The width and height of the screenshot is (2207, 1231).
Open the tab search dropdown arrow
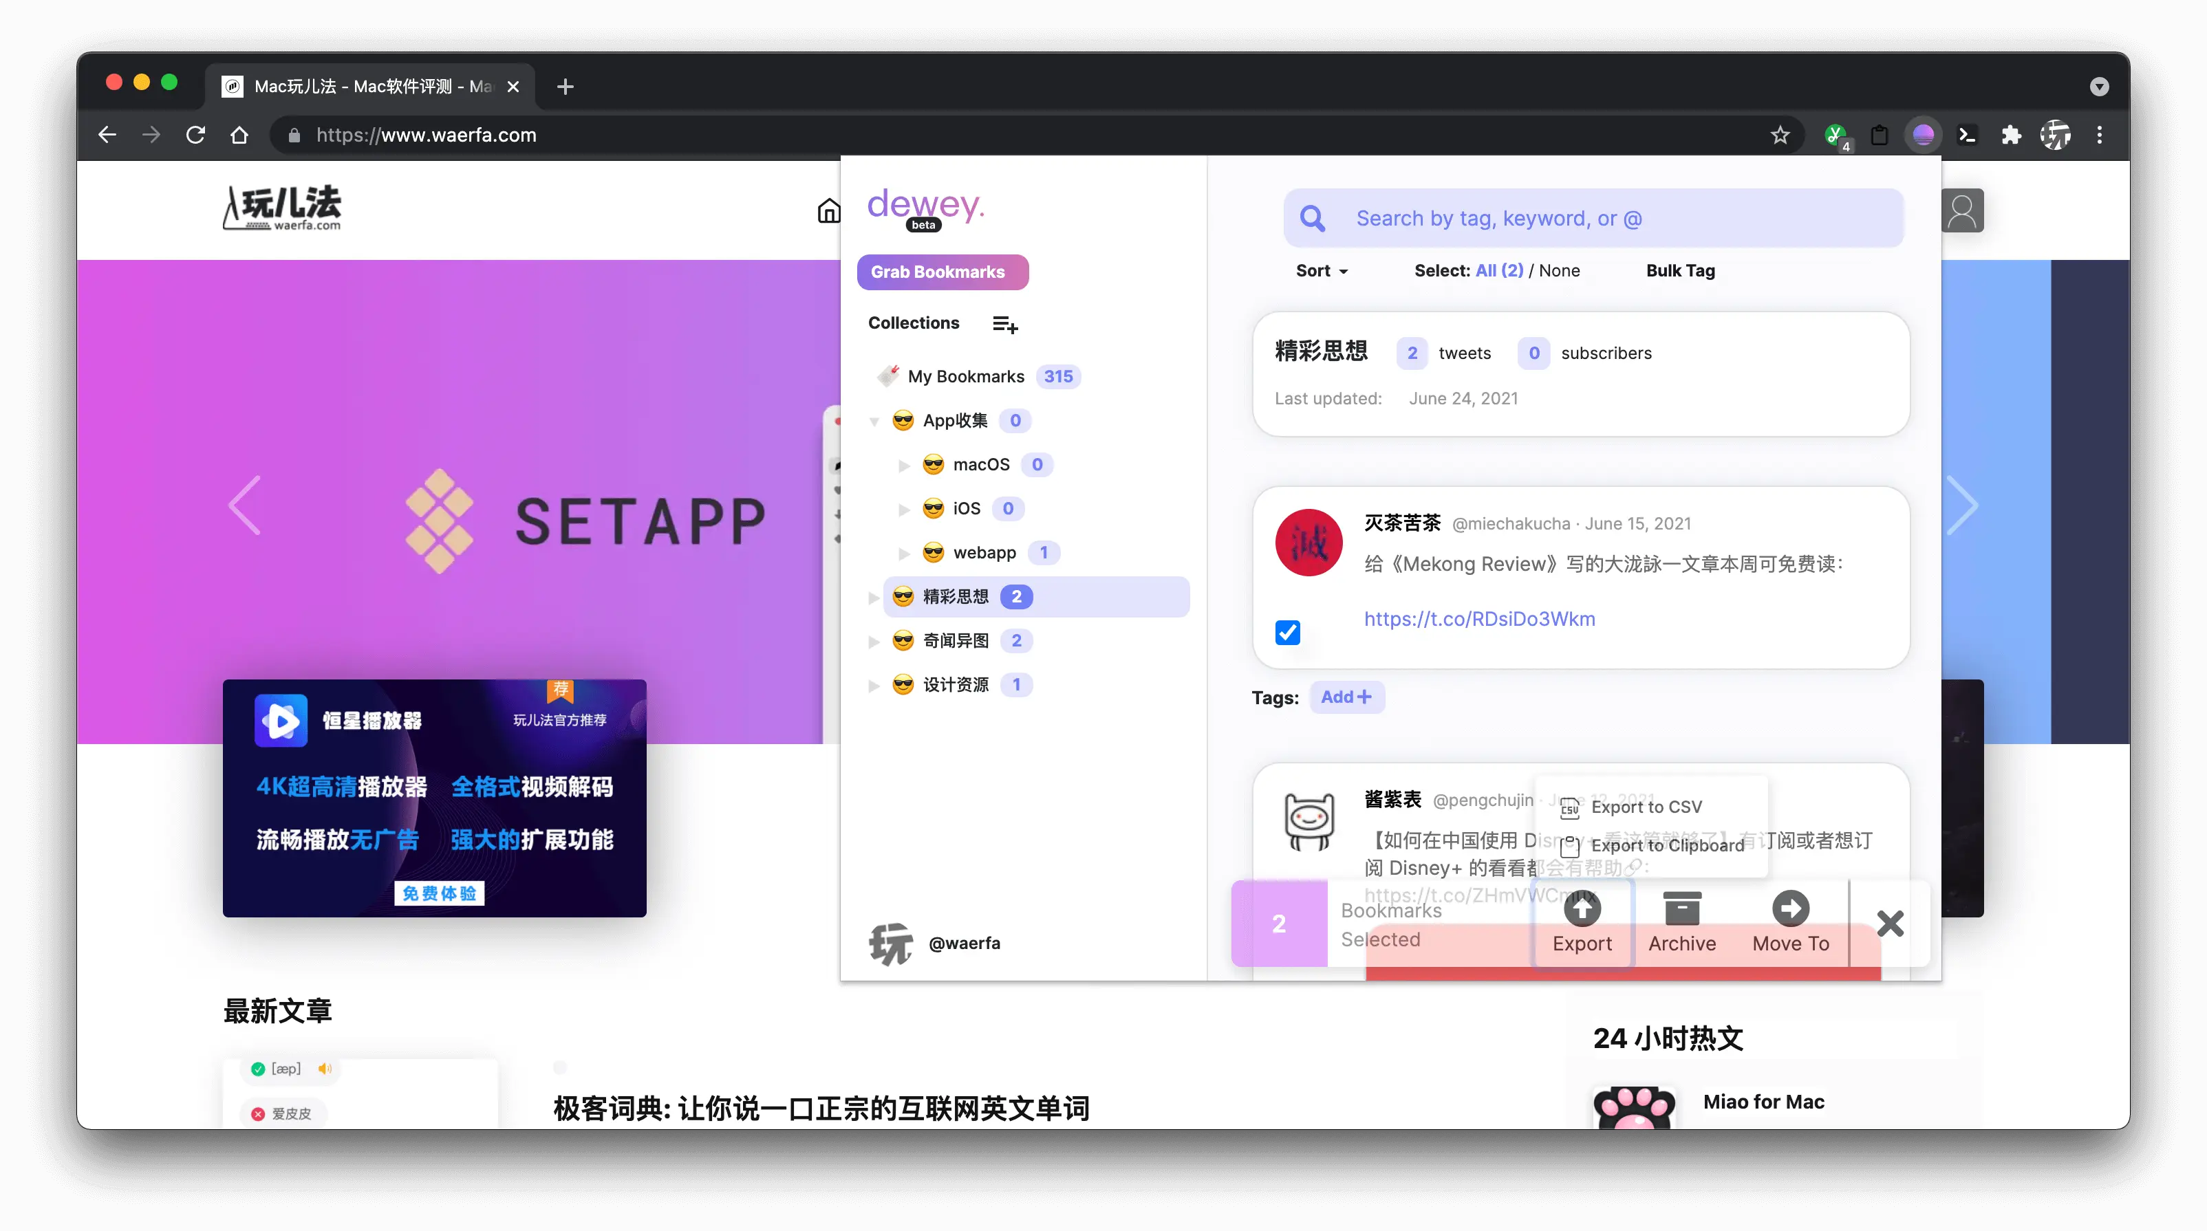pyautogui.click(x=2099, y=87)
